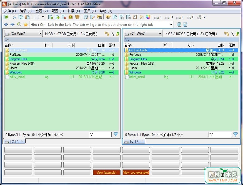Click the find files binoculars icon
The height and width of the screenshot is (185, 243).
[99, 17]
